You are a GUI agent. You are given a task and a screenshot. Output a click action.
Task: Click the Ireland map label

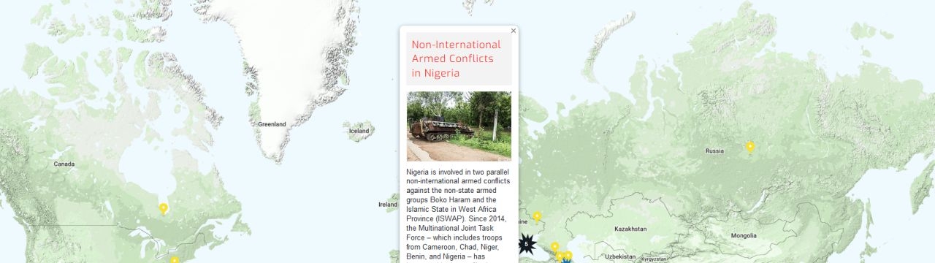point(388,205)
